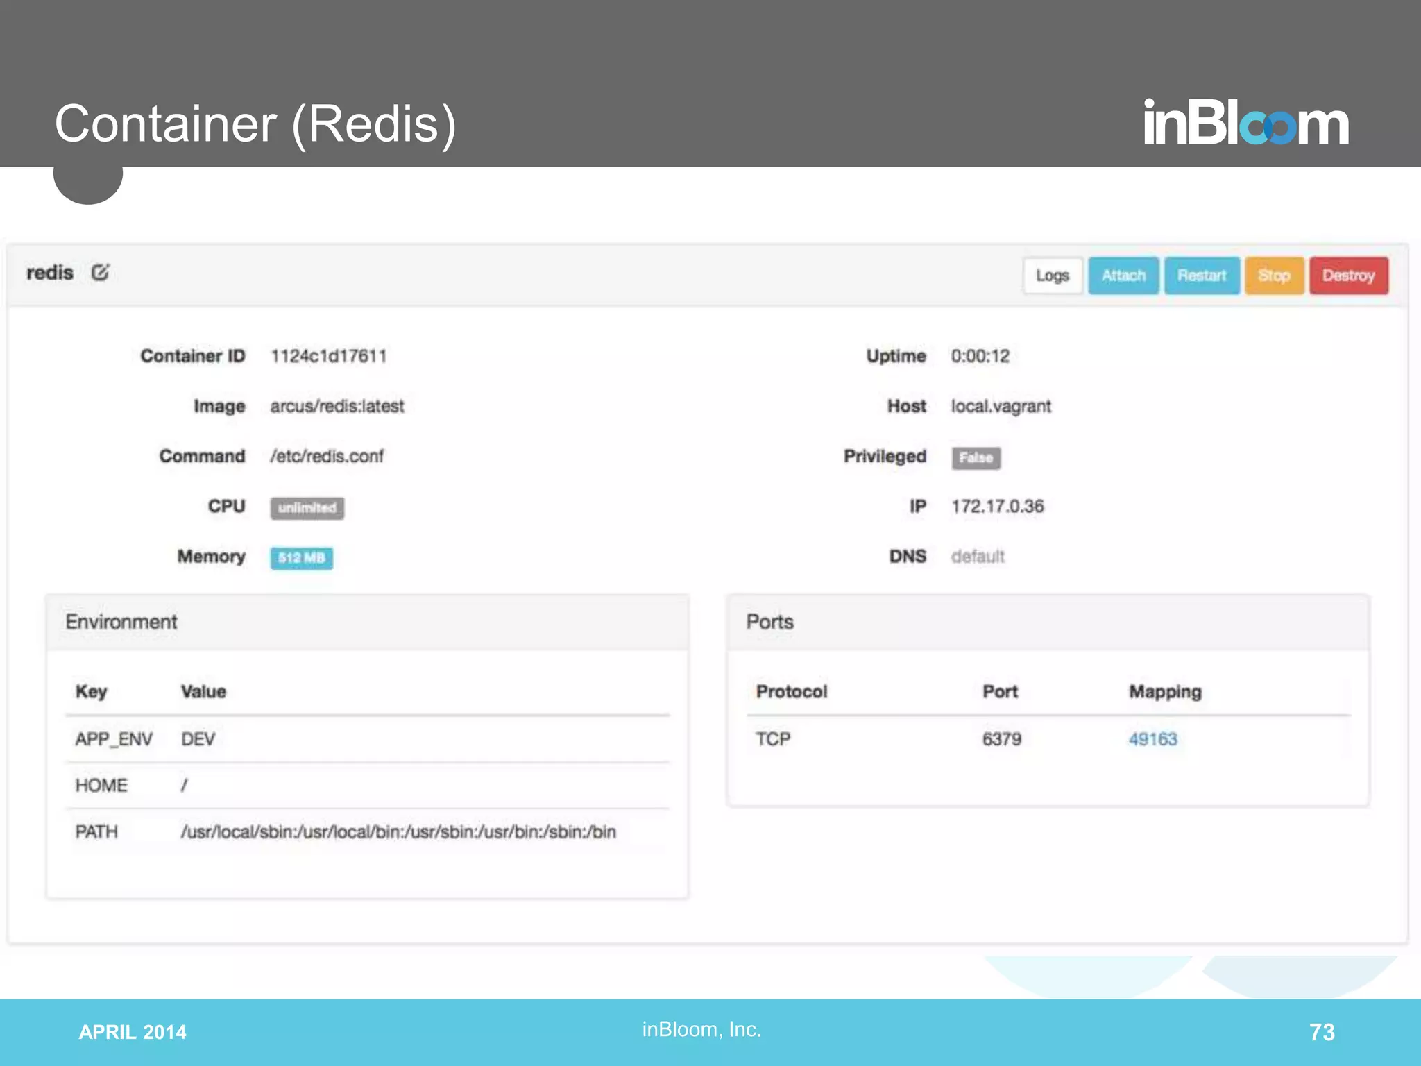Select the IP address 172.17.0.36
The height and width of the screenshot is (1066, 1421).
pyautogui.click(x=997, y=506)
